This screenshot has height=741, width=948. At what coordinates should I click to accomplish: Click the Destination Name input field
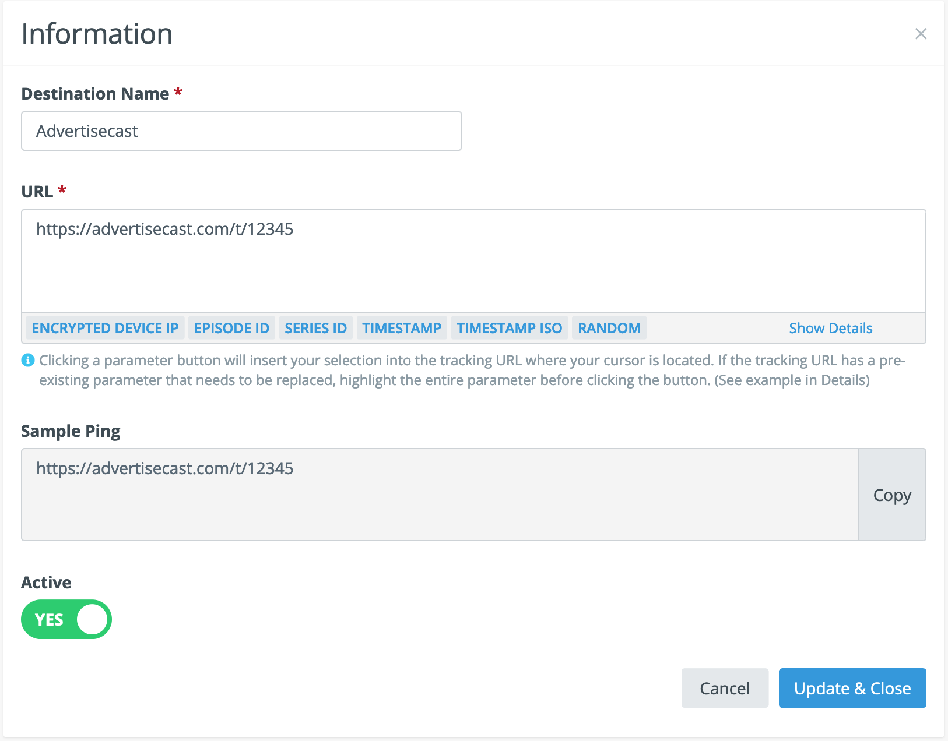[241, 131]
